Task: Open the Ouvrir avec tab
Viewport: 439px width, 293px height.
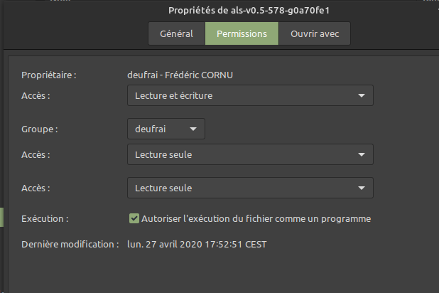Action: 315,33
